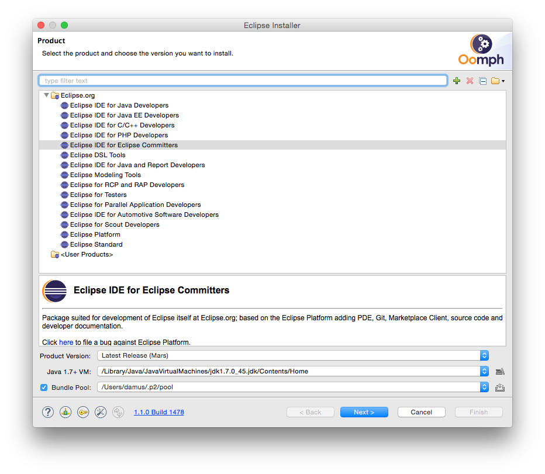Click the User Products folder icon
Viewport: 545px width, 474px height.
coord(55,254)
